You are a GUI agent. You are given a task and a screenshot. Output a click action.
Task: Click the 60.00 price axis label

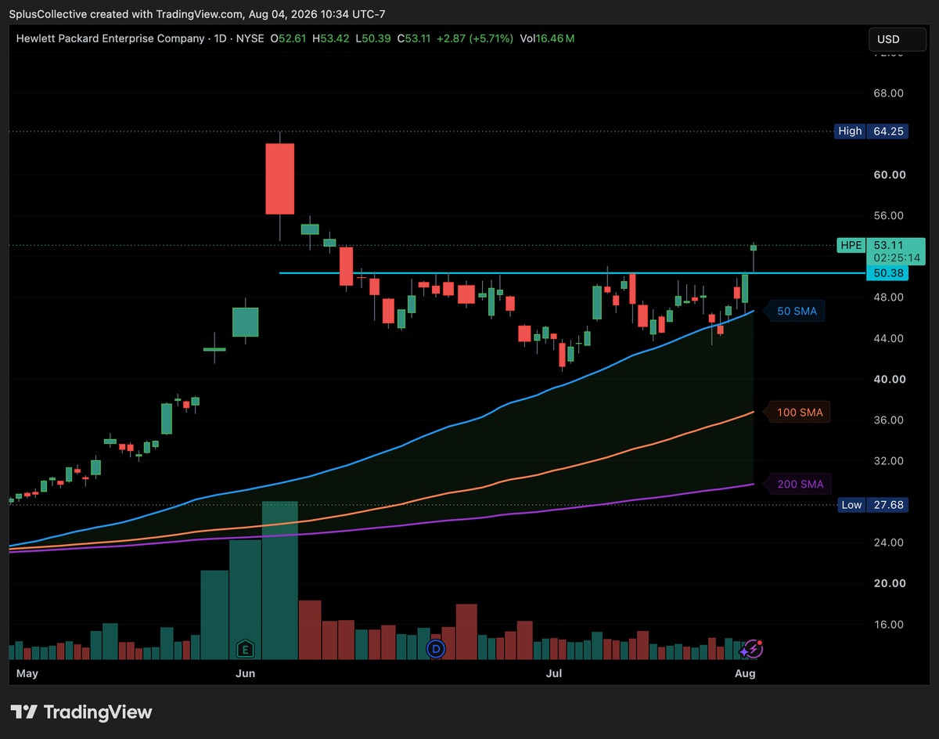click(888, 175)
